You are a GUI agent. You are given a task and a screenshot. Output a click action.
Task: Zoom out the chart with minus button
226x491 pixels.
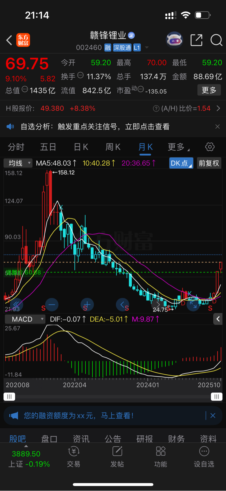[52, 304]
